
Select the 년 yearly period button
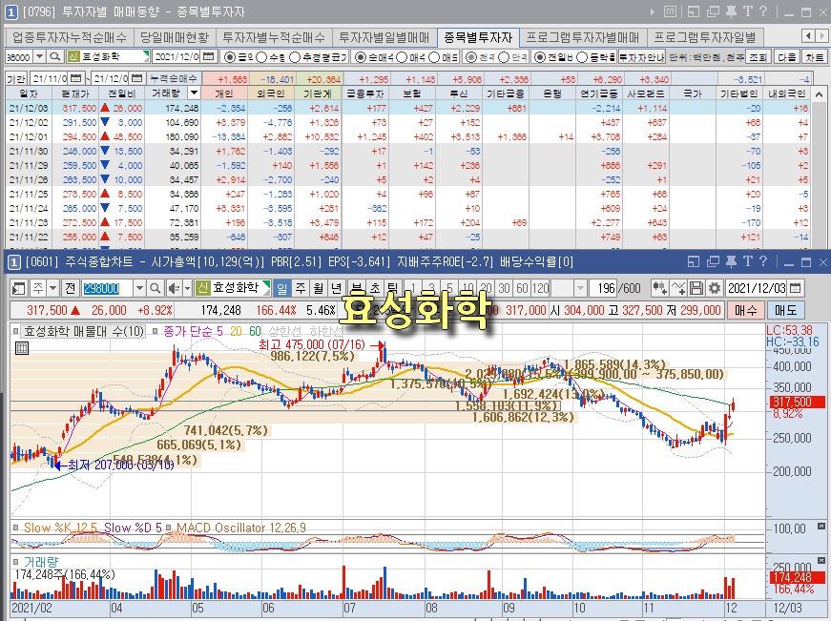336,288
